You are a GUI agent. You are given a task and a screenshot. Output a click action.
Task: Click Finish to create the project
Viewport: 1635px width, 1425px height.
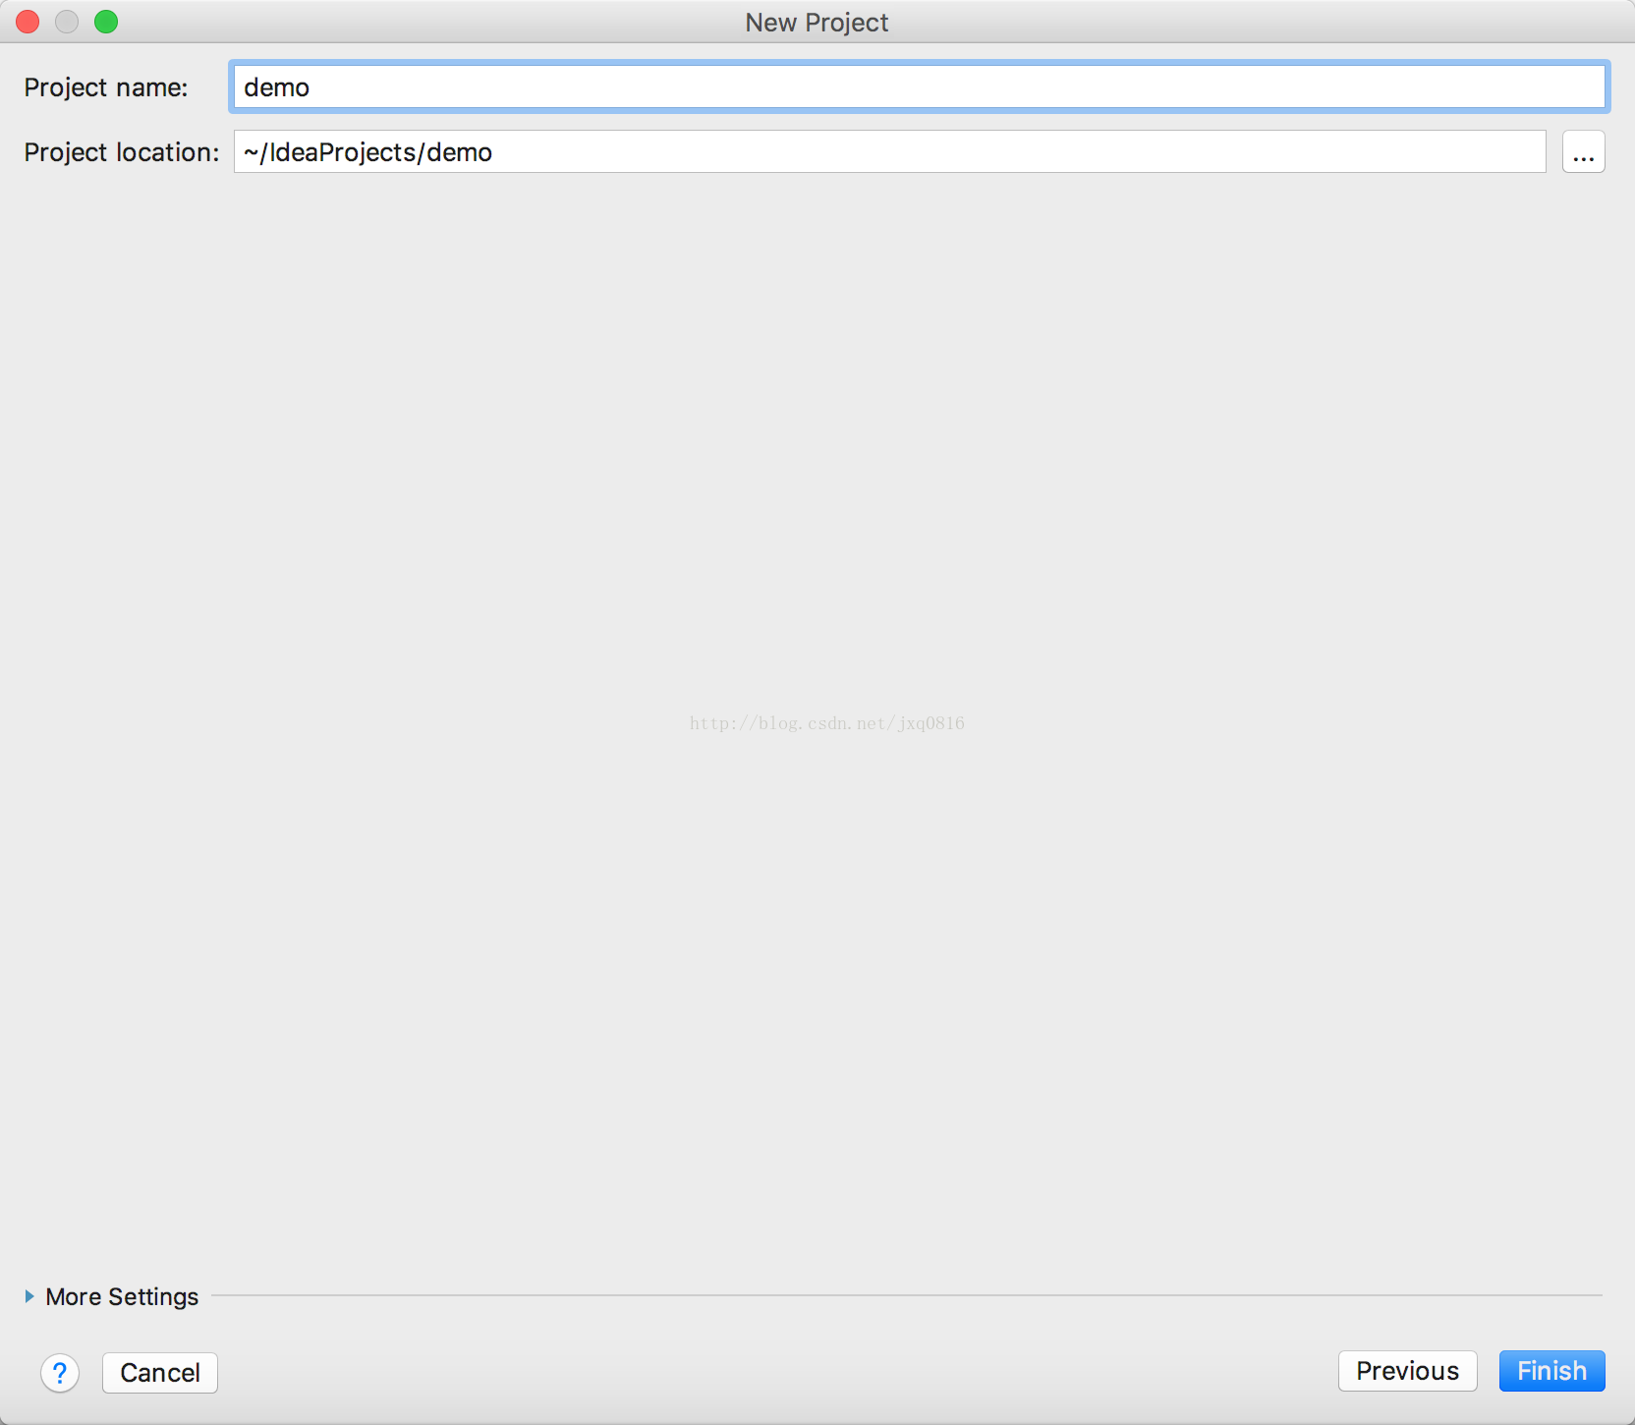(1551, 1371)
